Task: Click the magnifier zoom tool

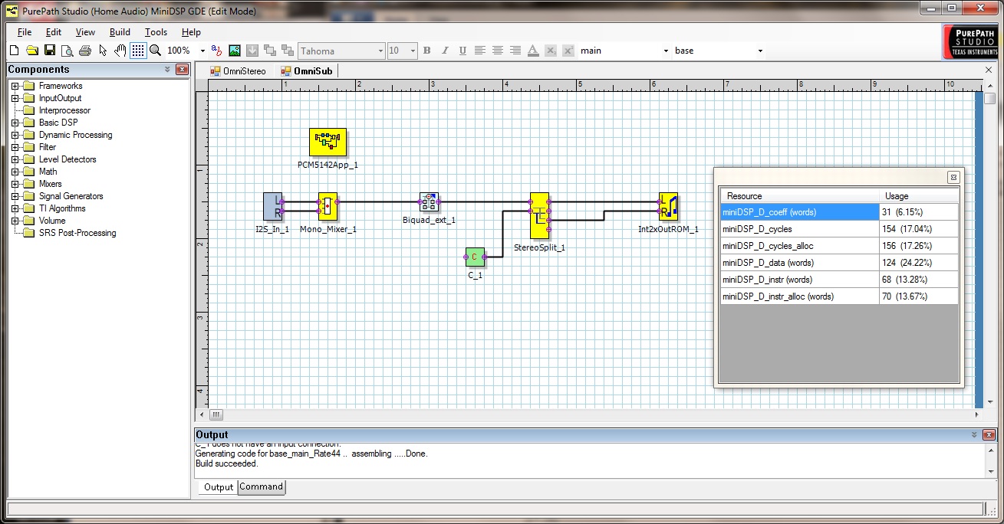Action: tap(156, 51)
